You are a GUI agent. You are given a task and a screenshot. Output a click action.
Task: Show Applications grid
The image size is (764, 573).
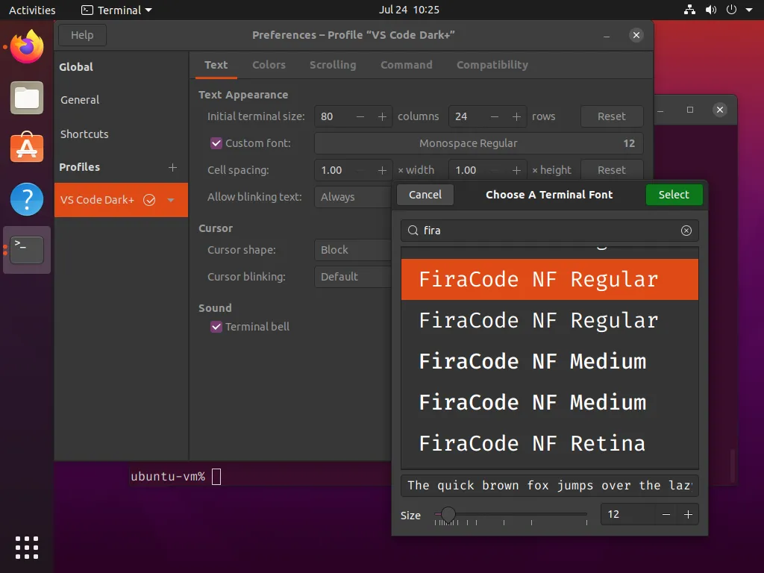click(27, 547)
